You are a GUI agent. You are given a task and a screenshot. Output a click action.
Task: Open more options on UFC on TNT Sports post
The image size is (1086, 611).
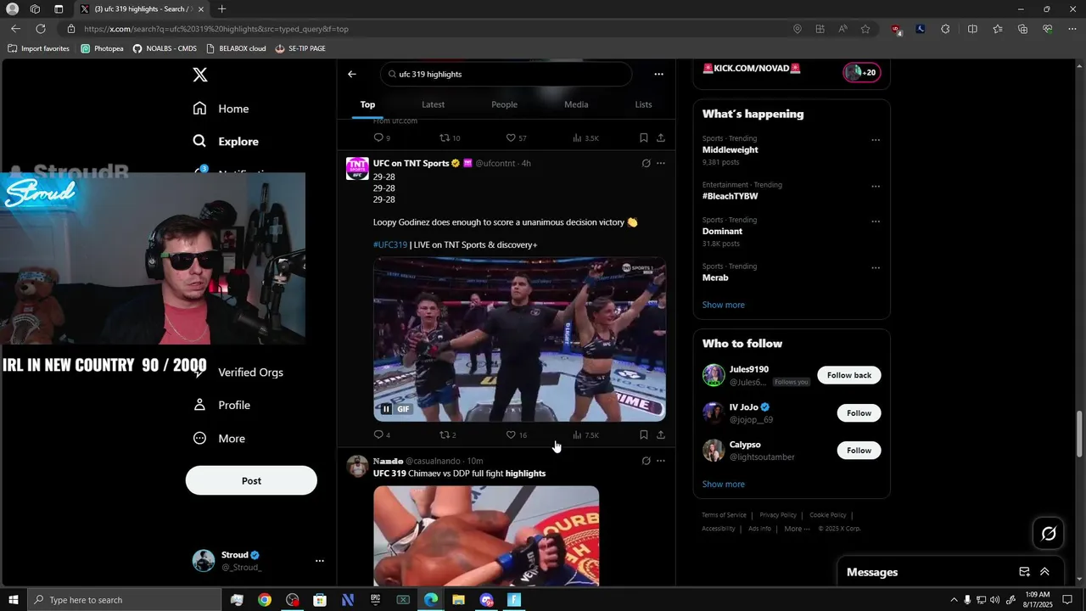click(x=661, y=164)
